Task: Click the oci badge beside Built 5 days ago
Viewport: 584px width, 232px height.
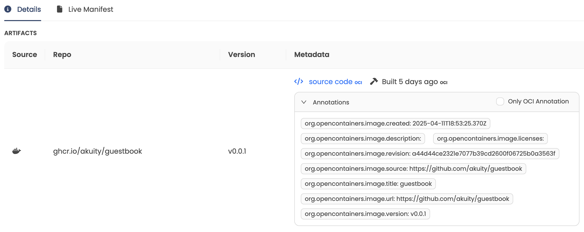Action: (443, 82)
